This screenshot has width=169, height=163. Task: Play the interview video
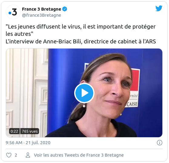point(84,93)
